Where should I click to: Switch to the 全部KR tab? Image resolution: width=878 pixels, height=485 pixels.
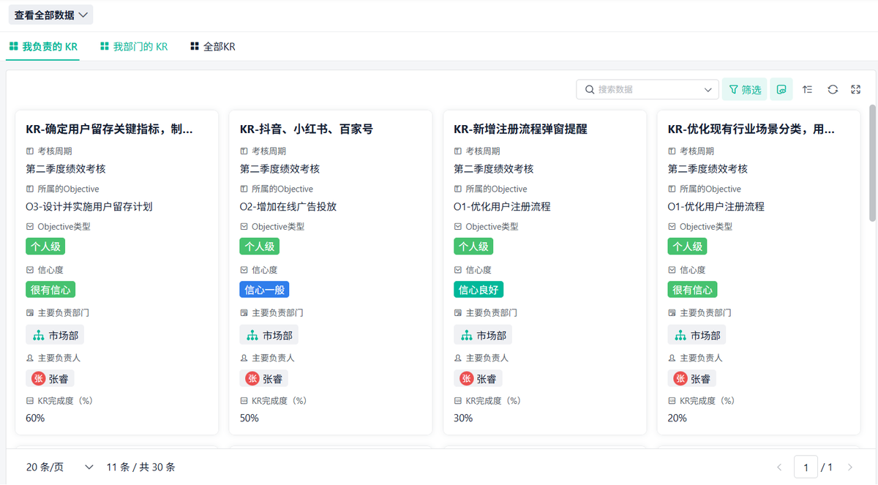click(213, 47)
